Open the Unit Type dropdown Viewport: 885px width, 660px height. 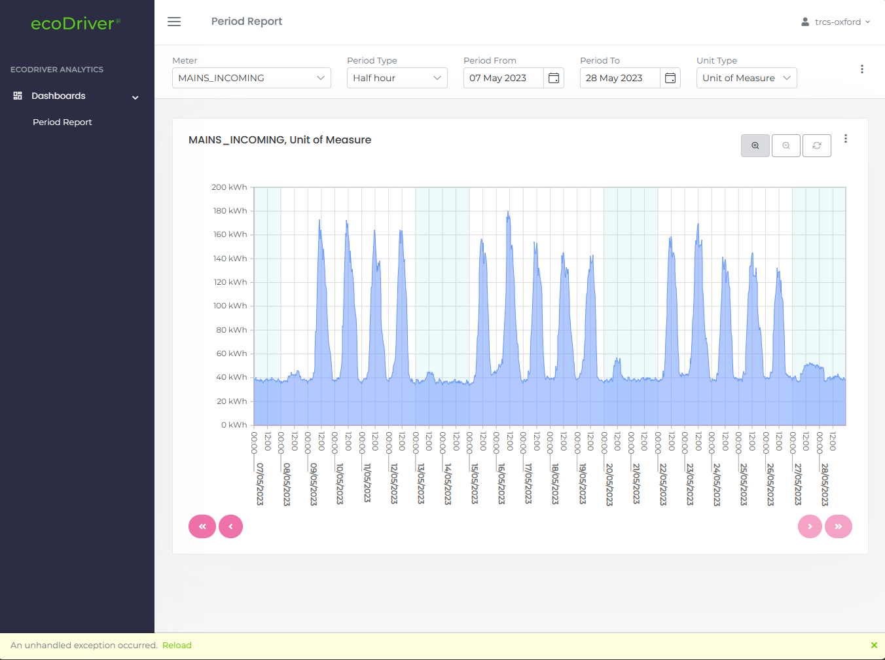(746, 78)
